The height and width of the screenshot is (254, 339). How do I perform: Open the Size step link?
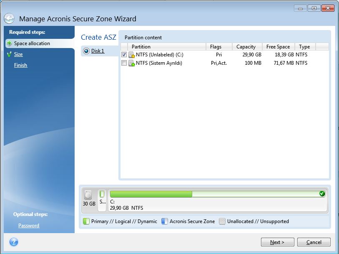pos(18,54)
